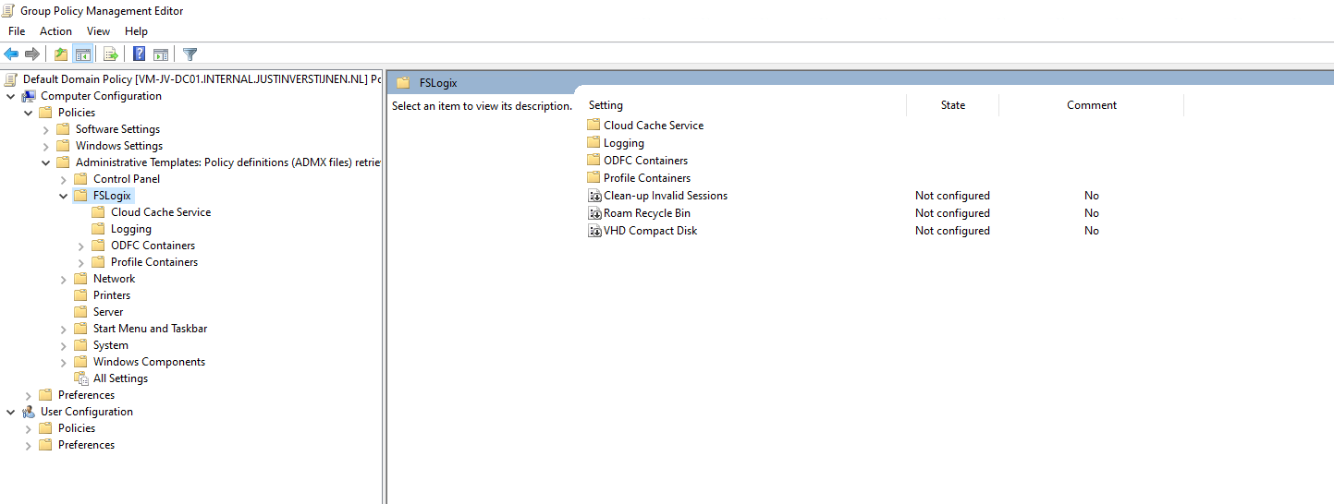Collapse the User Configuration node
The width and height of the screenshot is (1334, 504).
(11, 412)
